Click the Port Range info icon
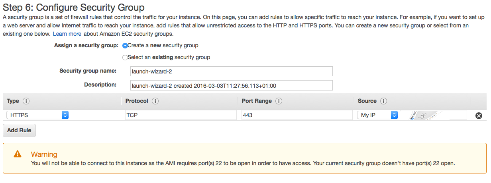This screenshot has height=183, width=491. 279,101
